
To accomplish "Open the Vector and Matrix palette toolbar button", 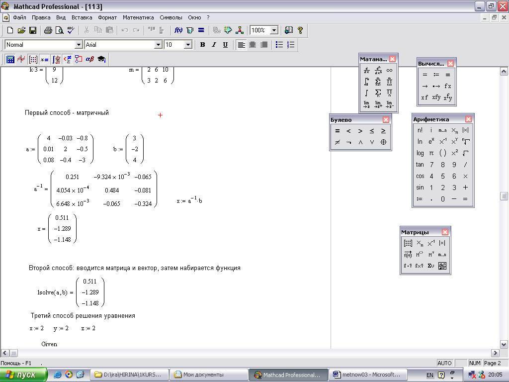I will pyautogui.click(x=33, y=59).
